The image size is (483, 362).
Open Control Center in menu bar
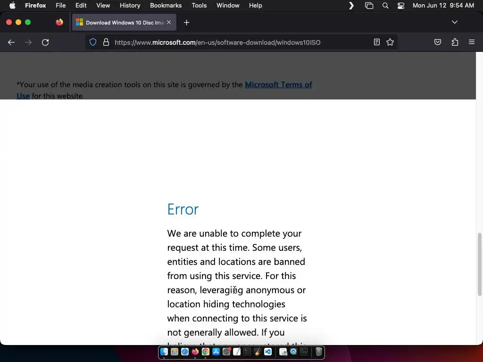click(x=401, y=6)
